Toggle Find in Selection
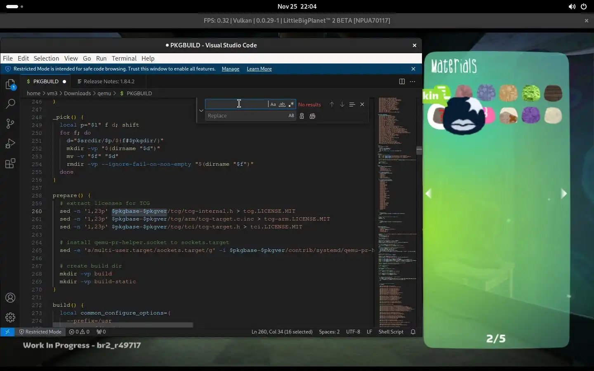This screenshot has width=594, height=371. tap(352, 104)
